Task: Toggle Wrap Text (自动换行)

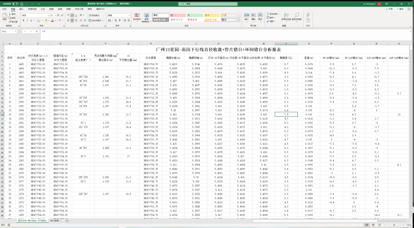Action: tap(94, 15)
